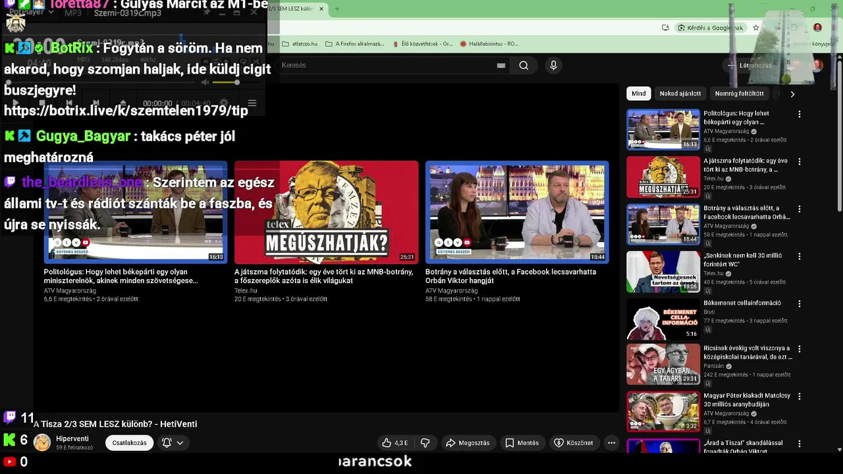Open the Halállabirintus bookmark
This screenshot has width=843, height=474.
coord(489,44)
